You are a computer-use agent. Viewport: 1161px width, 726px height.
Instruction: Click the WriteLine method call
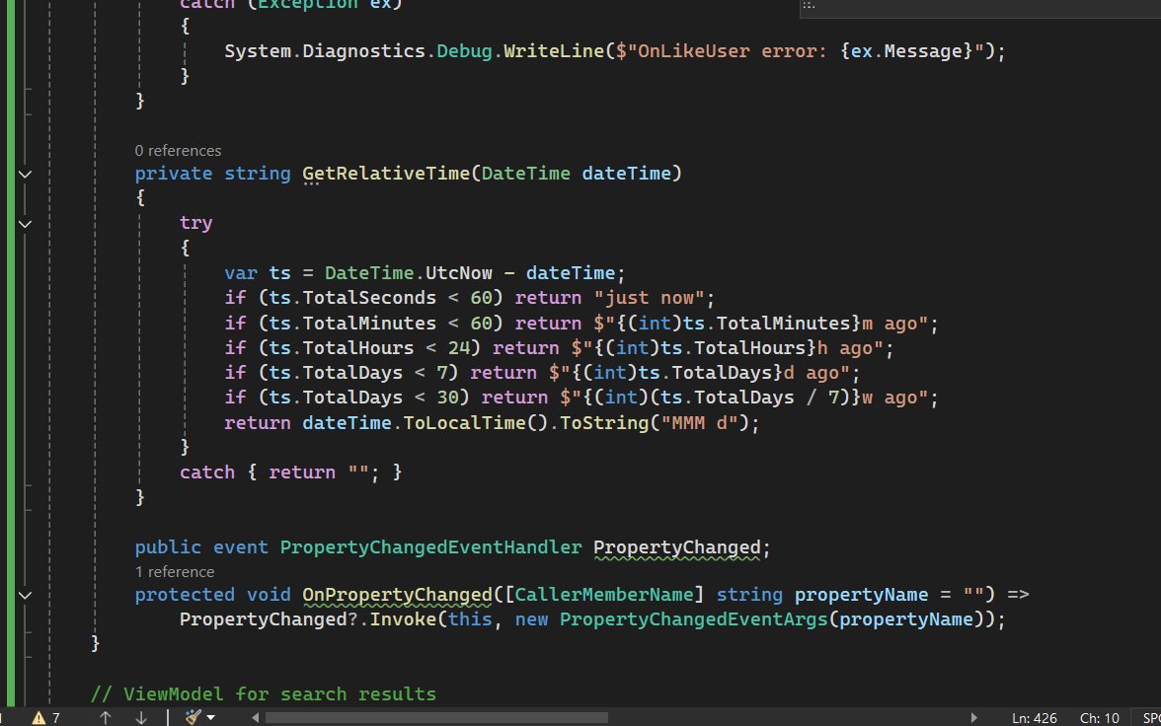click(x=554, y=51)
